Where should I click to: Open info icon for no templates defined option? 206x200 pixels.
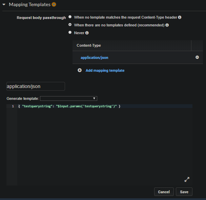point(167,25)
